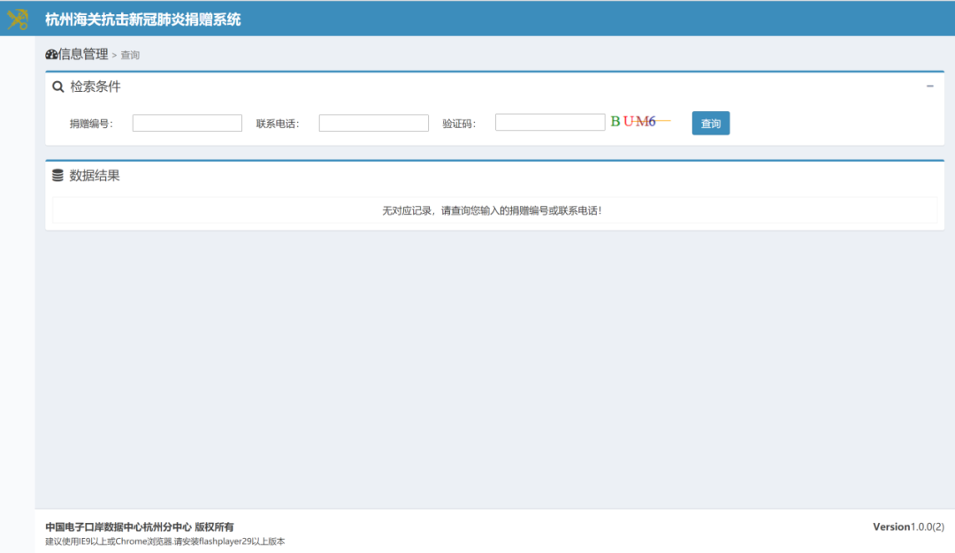Image resolution: width=955 pixels, height=553 pixels.
Task: Click the dashboard icon beside 信息管理
Action: pos(51,55)
